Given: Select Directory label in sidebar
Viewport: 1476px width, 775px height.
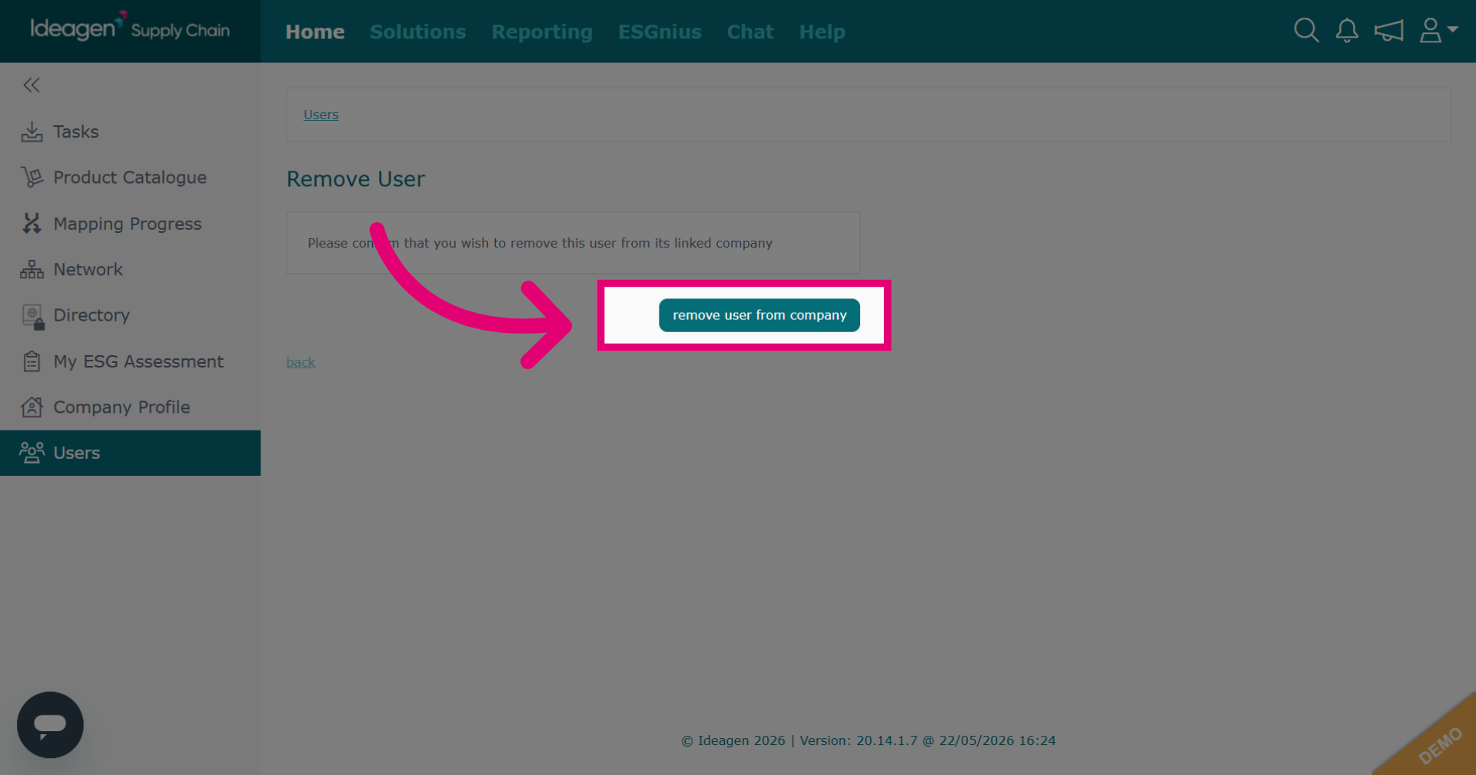Looking at the screenshot, I should (x=91, y=315).
